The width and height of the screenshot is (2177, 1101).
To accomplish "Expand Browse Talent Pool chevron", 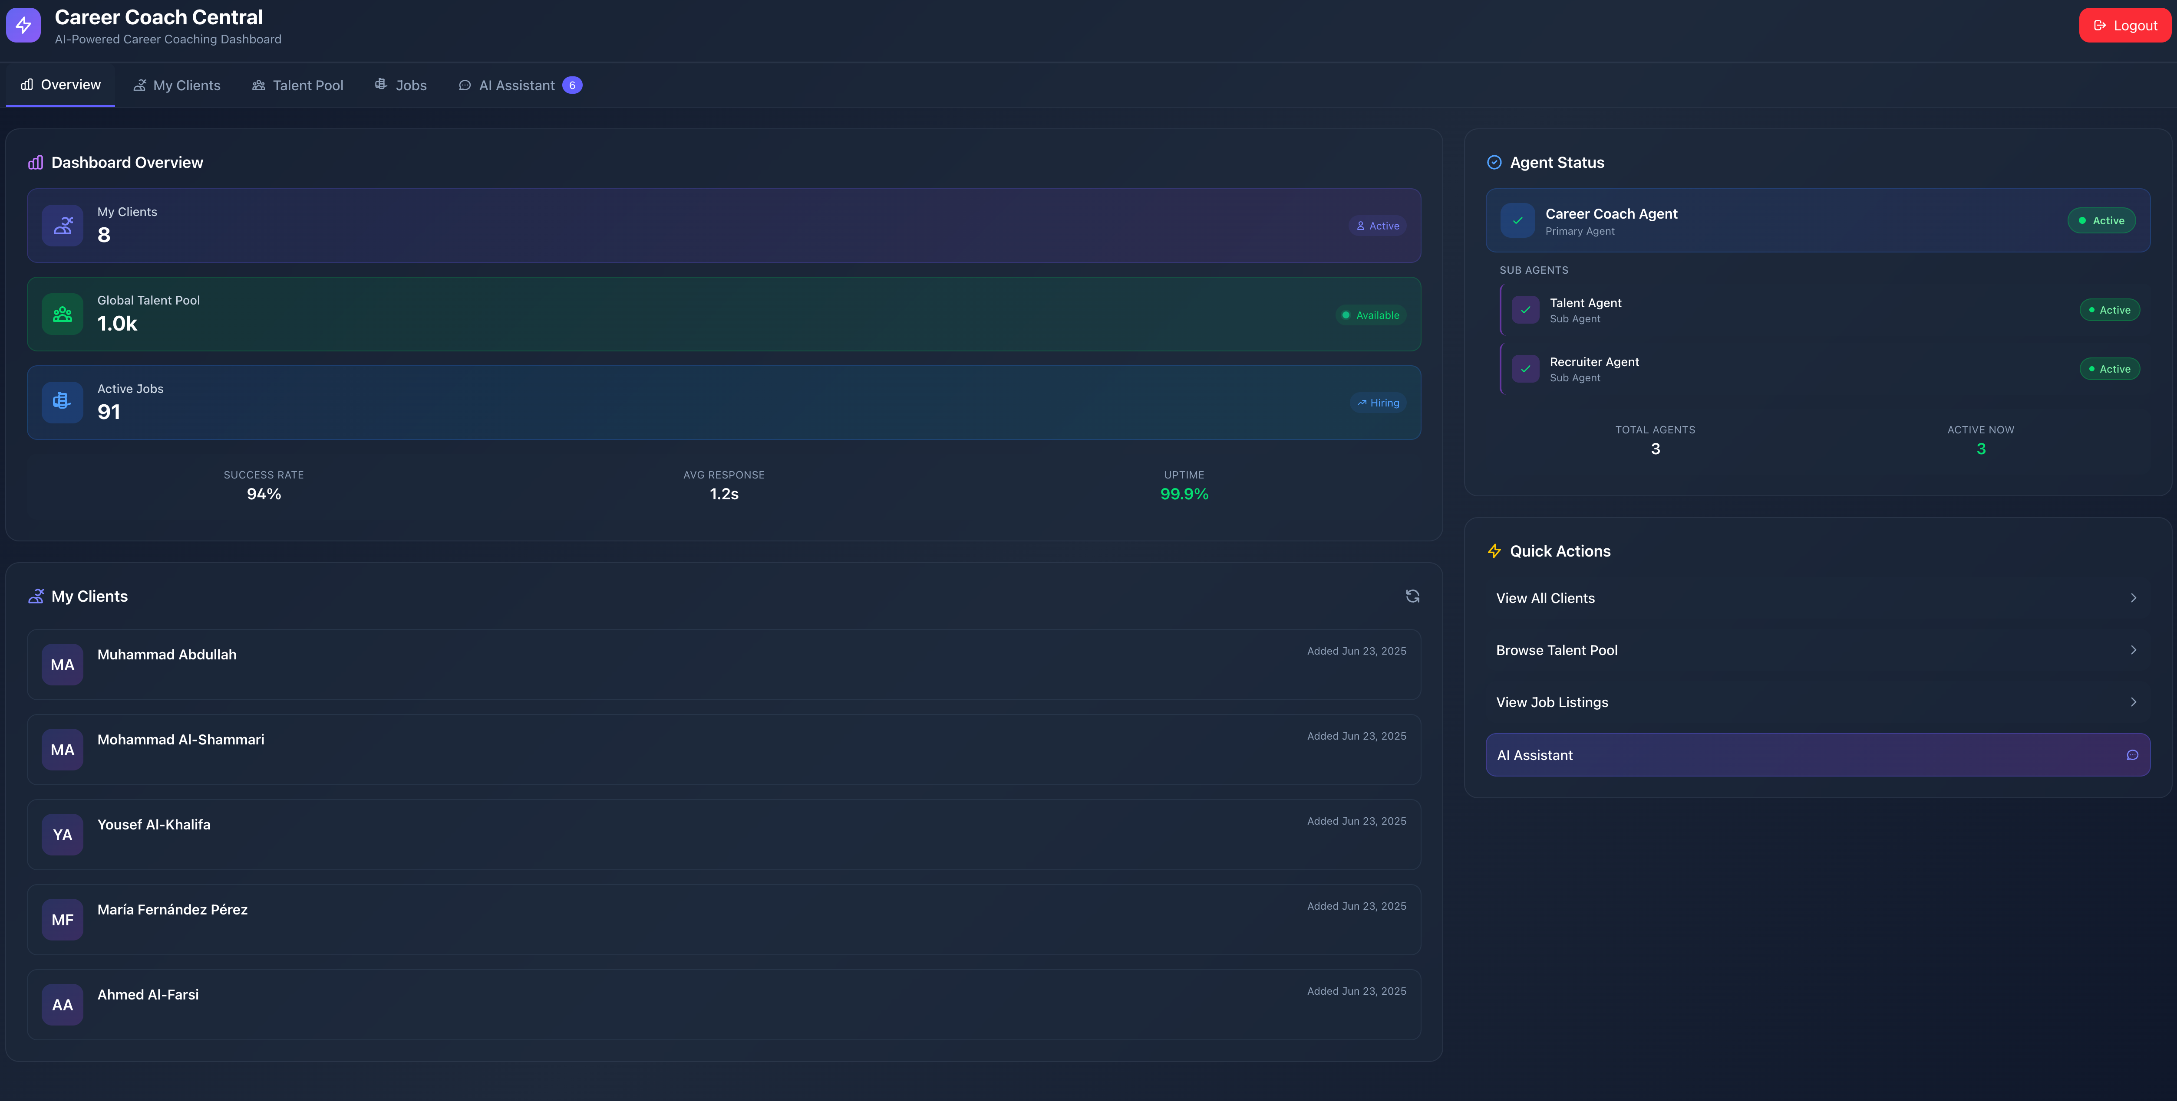I will click(2133, 650).
